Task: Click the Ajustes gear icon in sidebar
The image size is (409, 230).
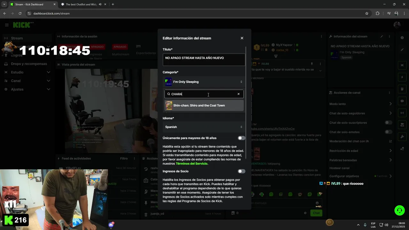Action: pos(6,89)
